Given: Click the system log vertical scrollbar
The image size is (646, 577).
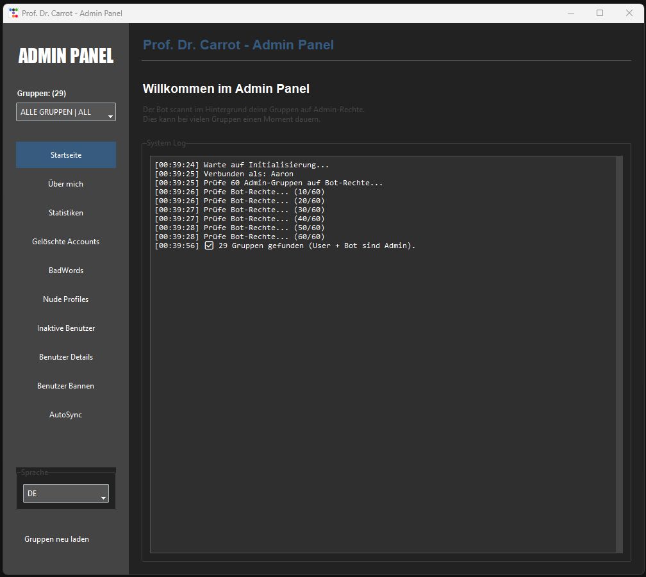Looking at the screenshot, I should tap(618, 353).
